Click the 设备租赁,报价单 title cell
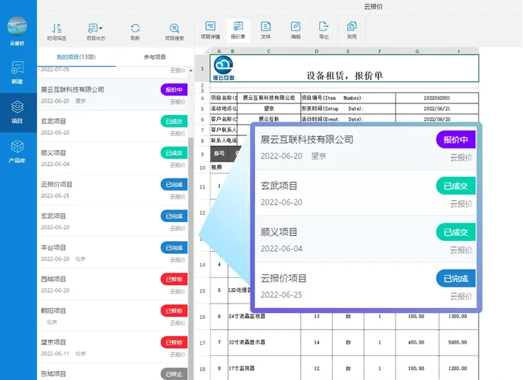Image resolution: width=523 pixels, height=380 pixels. pos(345,68)
